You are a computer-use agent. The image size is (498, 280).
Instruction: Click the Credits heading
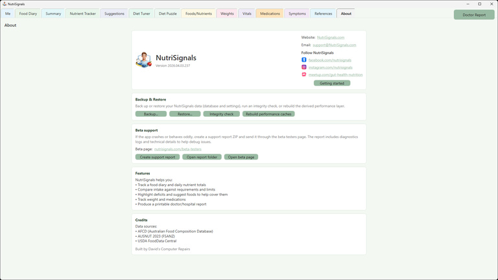coord(141,220)
